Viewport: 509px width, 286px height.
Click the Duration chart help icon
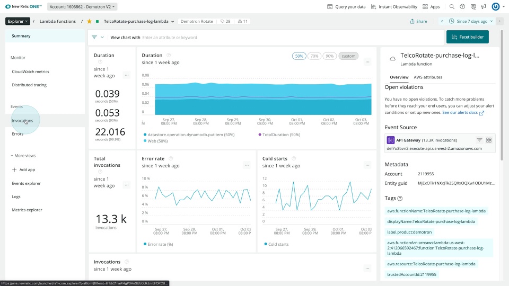(x=169, y=55)
